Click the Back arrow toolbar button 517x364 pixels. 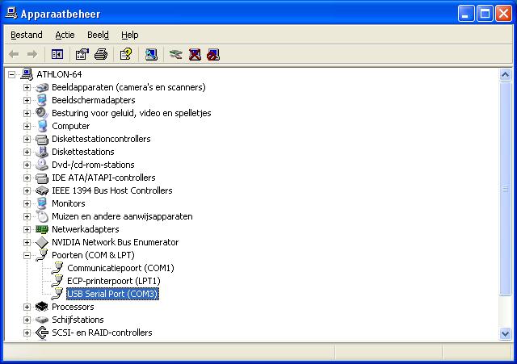click(14, 54)
